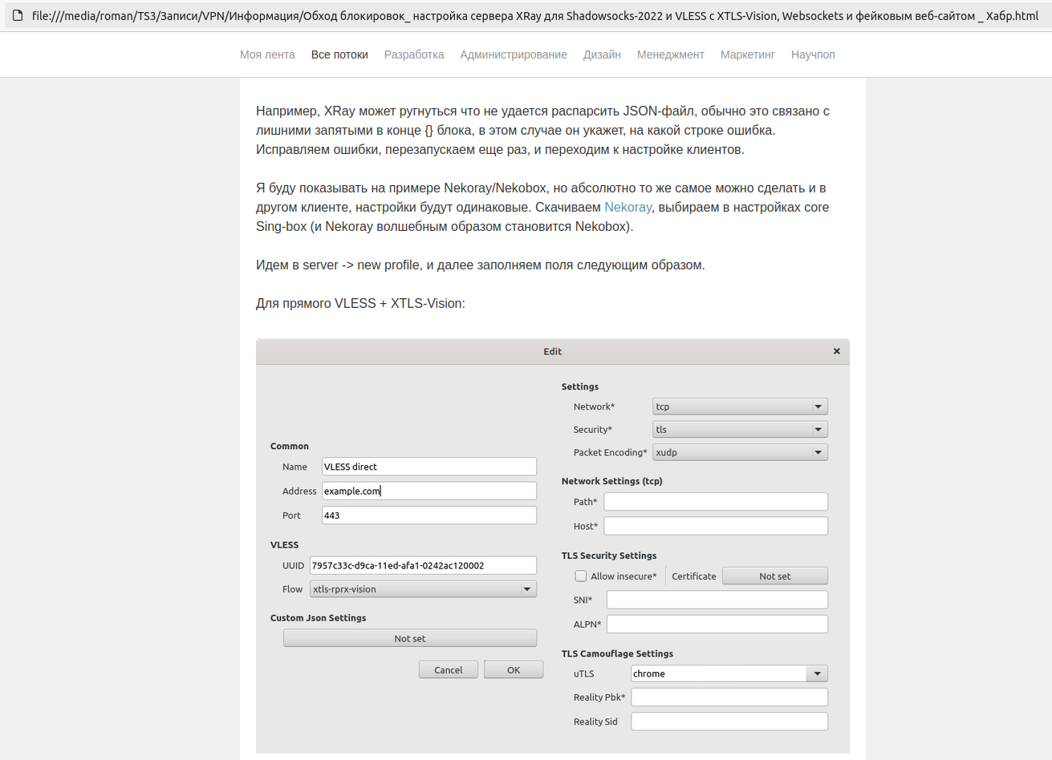Screen dimensions: 1052x760
Task: Click the file URL in address bar
Action: coord(535,15)
